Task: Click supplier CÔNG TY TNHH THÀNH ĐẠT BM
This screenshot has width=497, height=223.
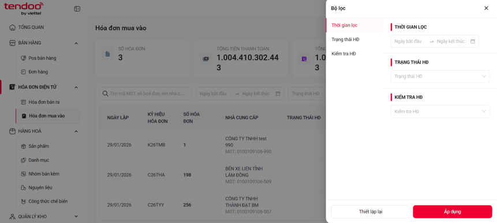Action: tap(242, 202)
